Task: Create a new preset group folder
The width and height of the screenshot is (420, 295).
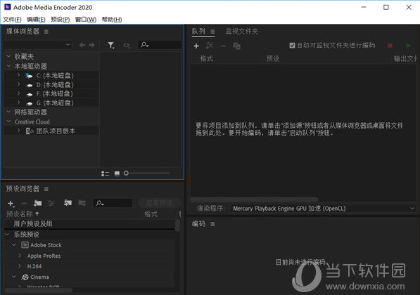Action: click(38, 203)
